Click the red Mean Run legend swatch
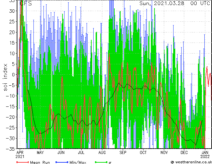The width and height of the screenshot is (212, 164). 23,162
